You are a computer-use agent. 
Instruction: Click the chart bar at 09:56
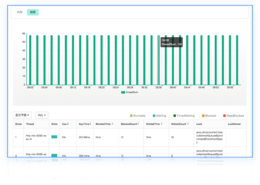pyautogui.click(x=230, y=60)
